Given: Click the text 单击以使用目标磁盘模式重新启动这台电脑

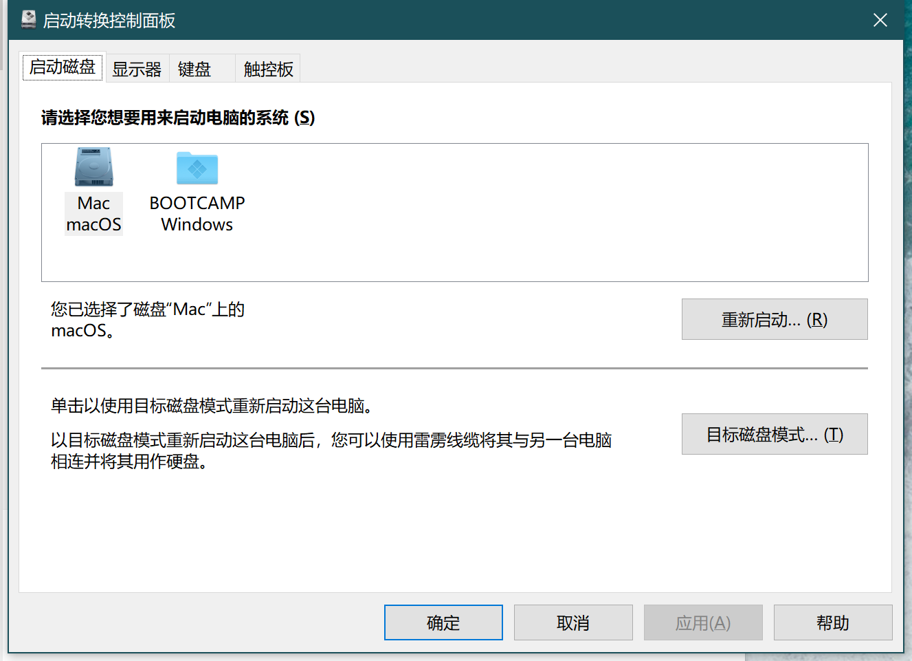Looking at the screenshot, I should (x=213, y=406).
